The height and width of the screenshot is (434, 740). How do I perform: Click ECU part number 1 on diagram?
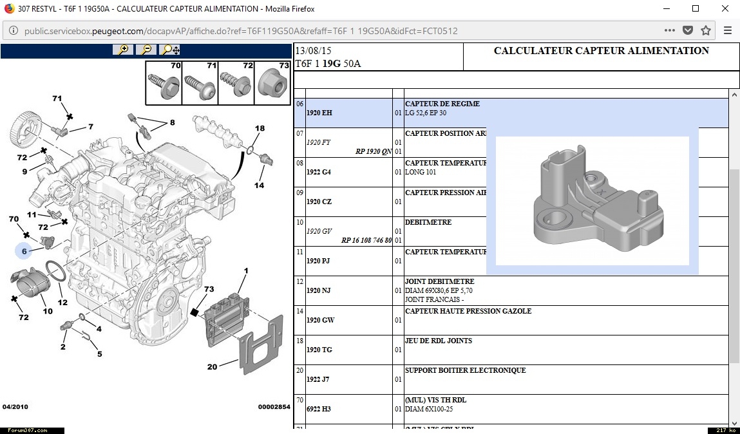click(x=245, y=271)
